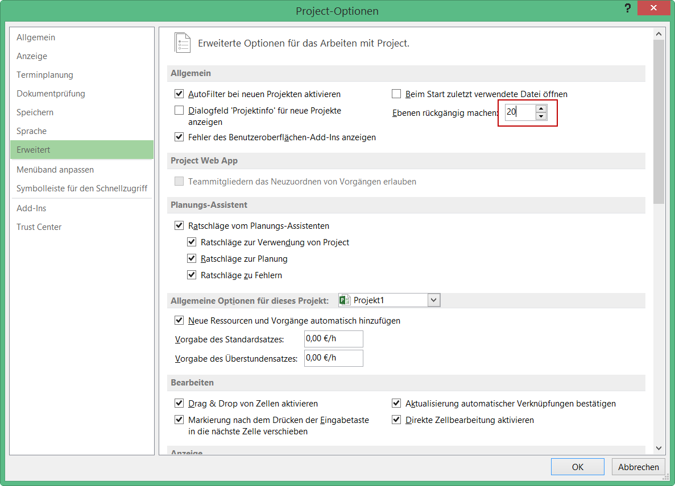The image size is (675, 486).
Task: Uncheck AutoFilter bei neuen Projekten aktivieren
Action: coord(179,94)
